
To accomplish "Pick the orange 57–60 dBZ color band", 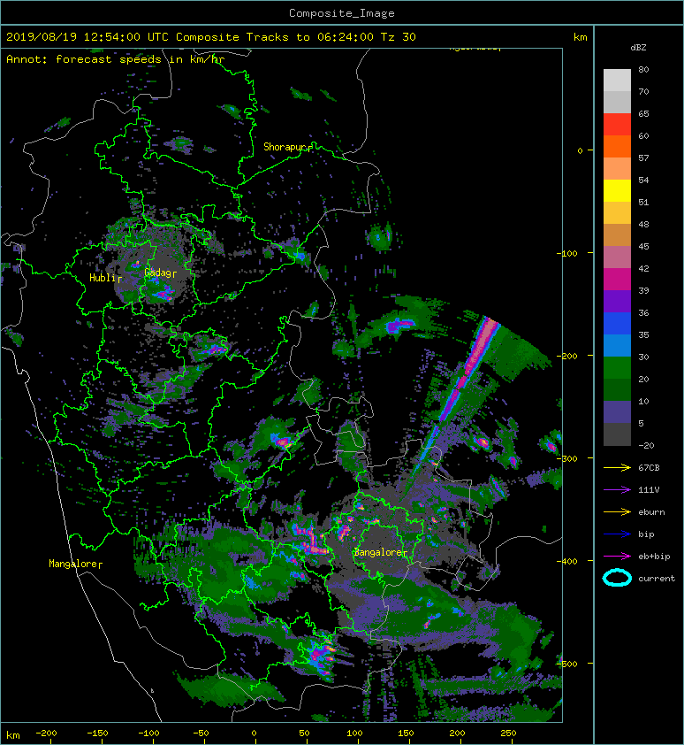I will [x=617, y=147].
